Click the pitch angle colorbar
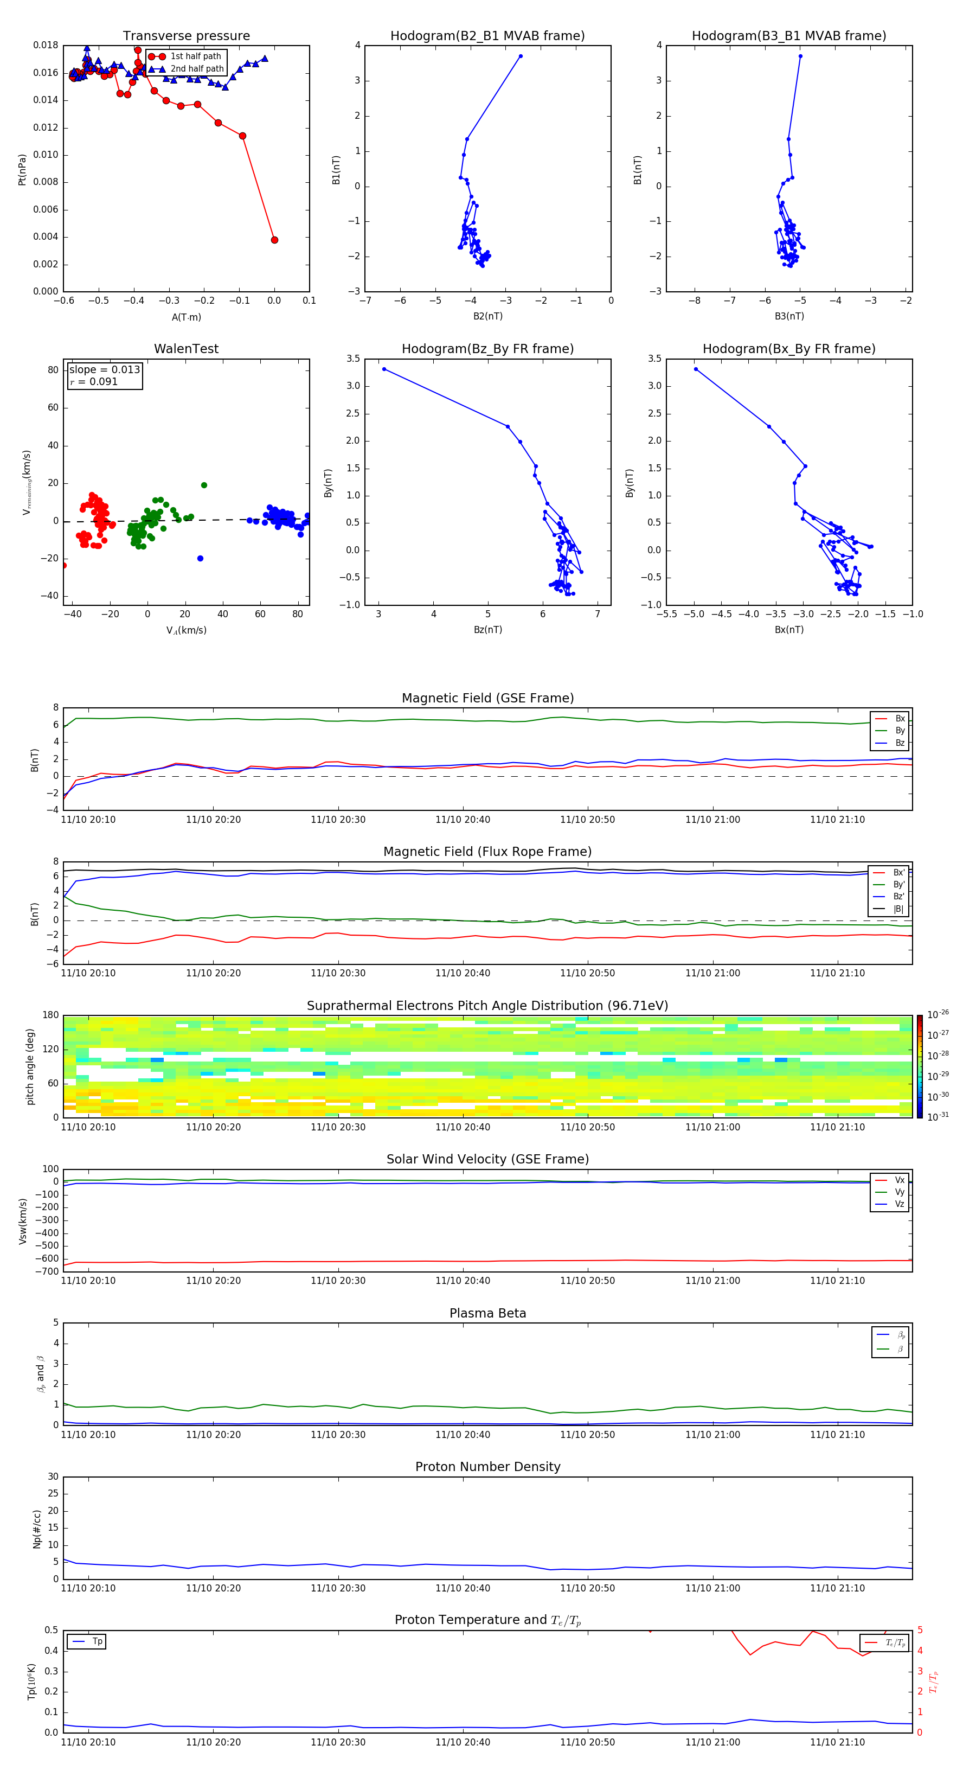The width and height of the screenshot is (976, 1790). coord(920,1066)
